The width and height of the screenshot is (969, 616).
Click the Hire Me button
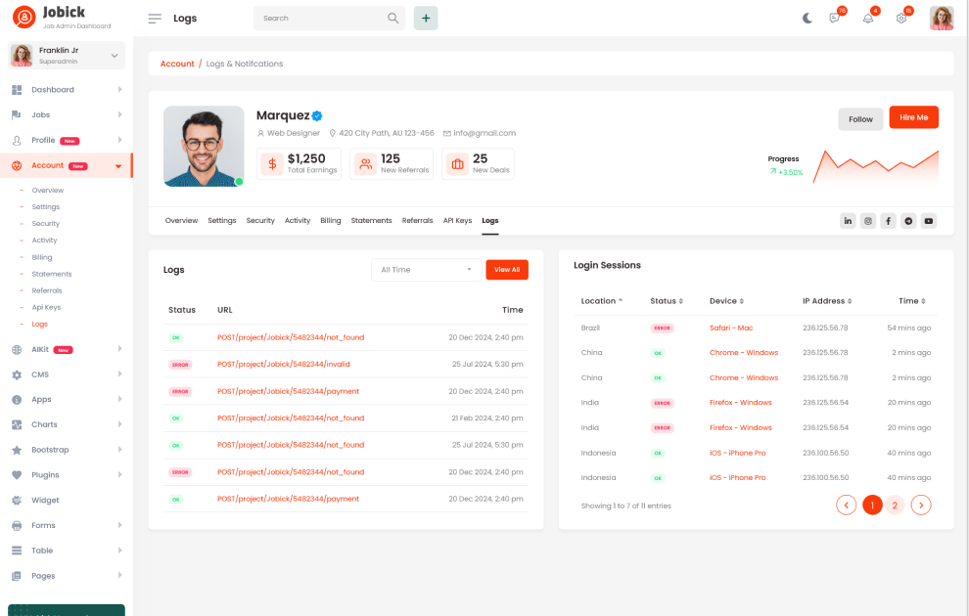click(913, 117)
